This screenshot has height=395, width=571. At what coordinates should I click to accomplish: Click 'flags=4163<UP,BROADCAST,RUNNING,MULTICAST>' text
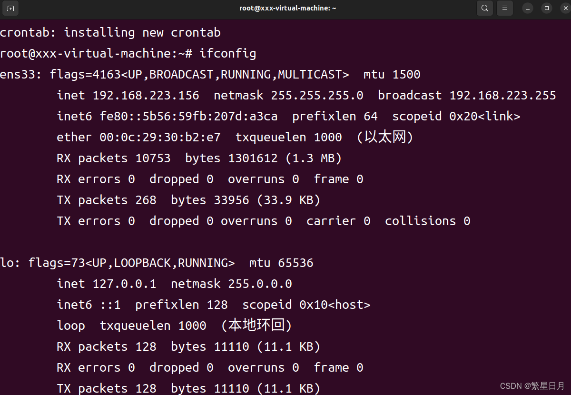tap(199, 74)
